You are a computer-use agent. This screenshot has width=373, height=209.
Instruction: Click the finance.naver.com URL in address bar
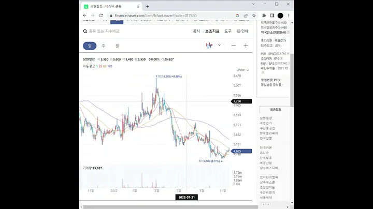[x=155, y=16]
